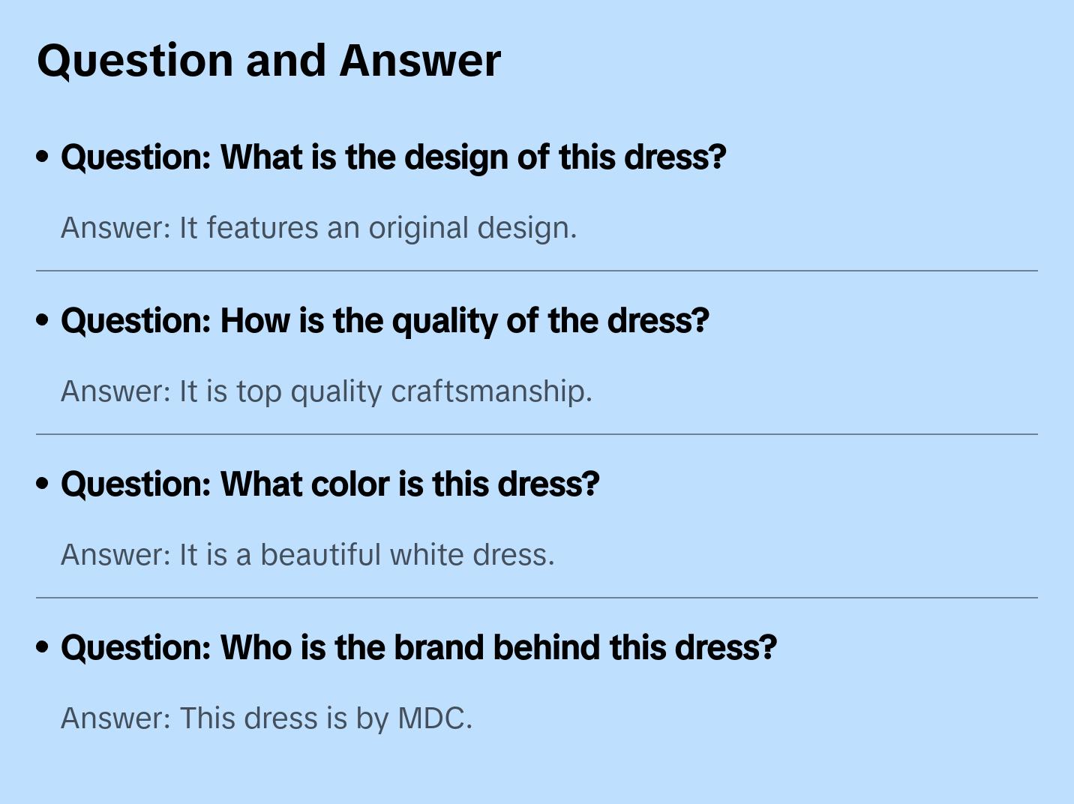This screenshot has width=1074, height=804.
Task: Click the "This dress is by MDC" answer
Action: pyautogui.click(x=266, y=718)
